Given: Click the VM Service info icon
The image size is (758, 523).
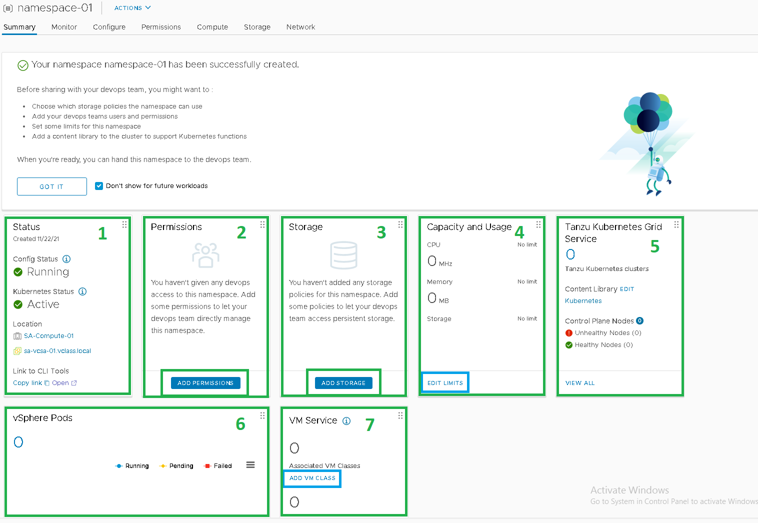Looking at the screenshot, I should pos(346,421).
